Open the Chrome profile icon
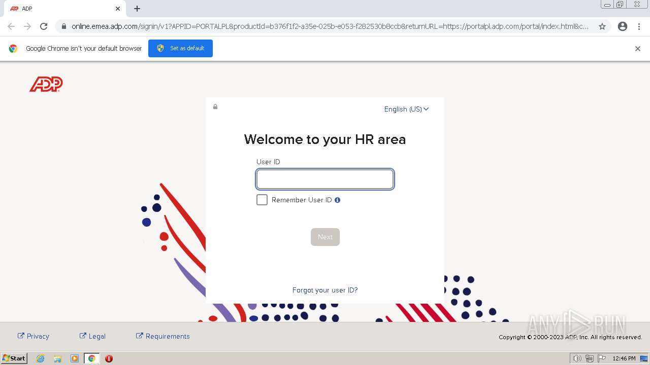Viewport: 650px width, 365px height. tap(623, 26)
